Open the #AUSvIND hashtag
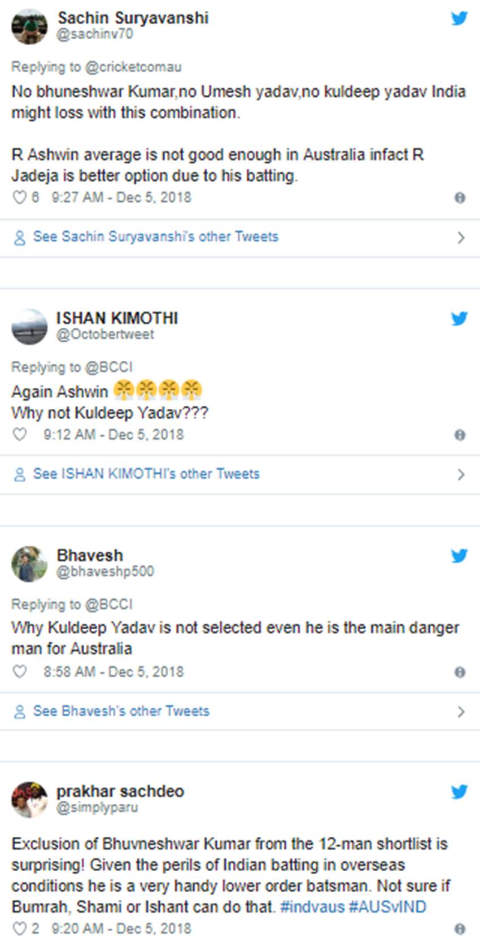 (387, 907)
